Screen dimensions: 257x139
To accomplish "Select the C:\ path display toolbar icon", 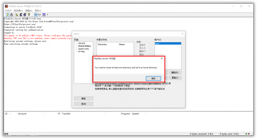I will pos(40,15).
